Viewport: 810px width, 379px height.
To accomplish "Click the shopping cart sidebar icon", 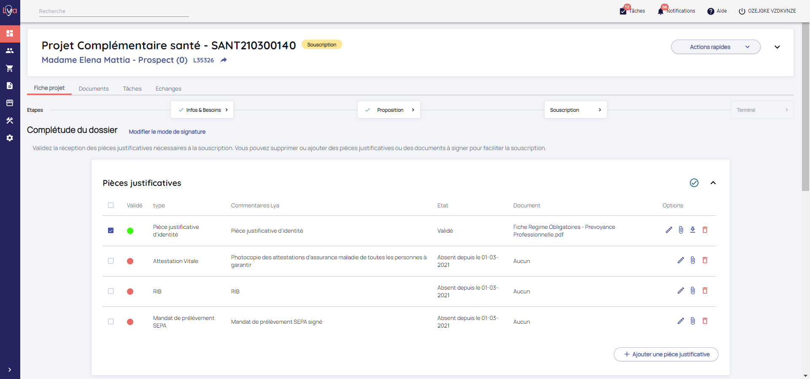I will [x=10, y=68].
